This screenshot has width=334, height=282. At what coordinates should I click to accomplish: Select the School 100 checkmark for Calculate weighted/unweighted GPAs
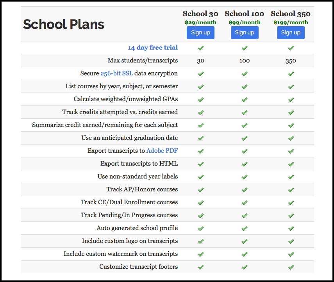tap(245, 99)
